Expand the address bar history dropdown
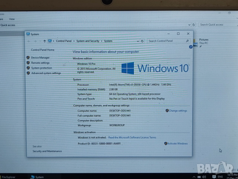Screen dimensions: 238x179 pyautogui.click(x=138, y=41)
